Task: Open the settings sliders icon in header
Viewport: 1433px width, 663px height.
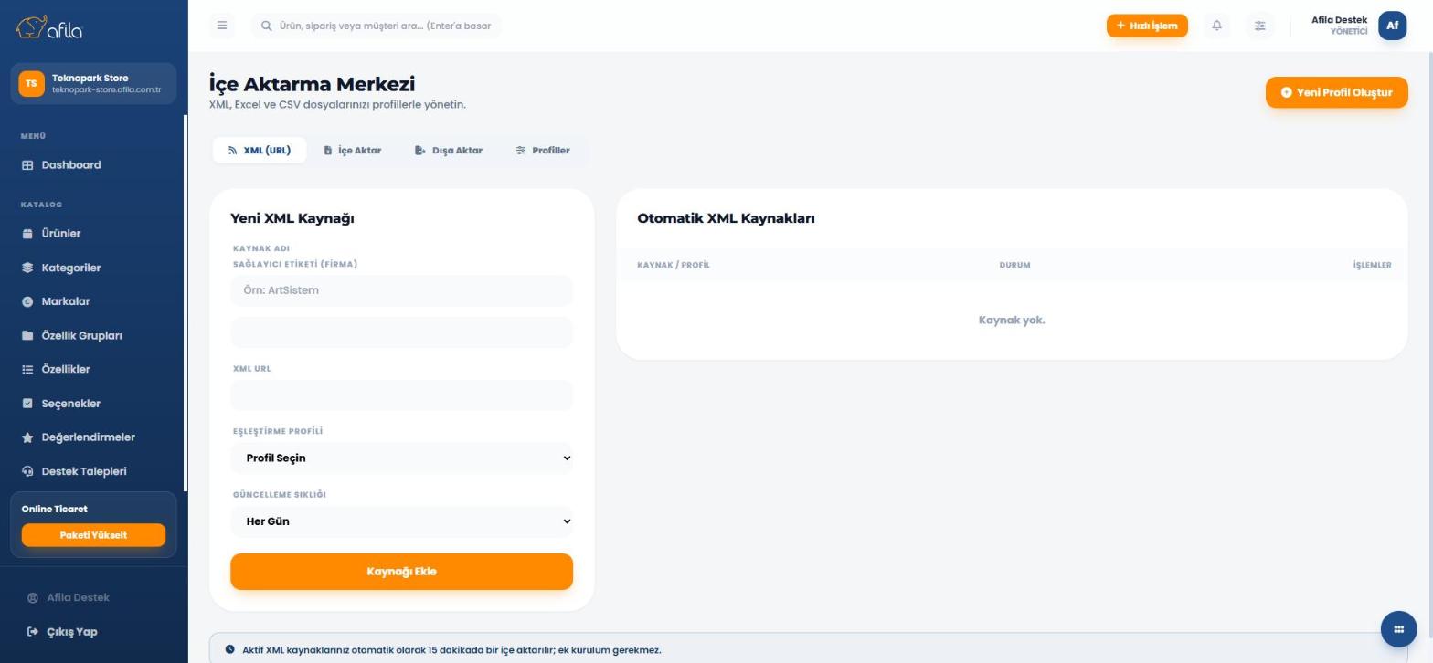Action: click(1259, 26)
